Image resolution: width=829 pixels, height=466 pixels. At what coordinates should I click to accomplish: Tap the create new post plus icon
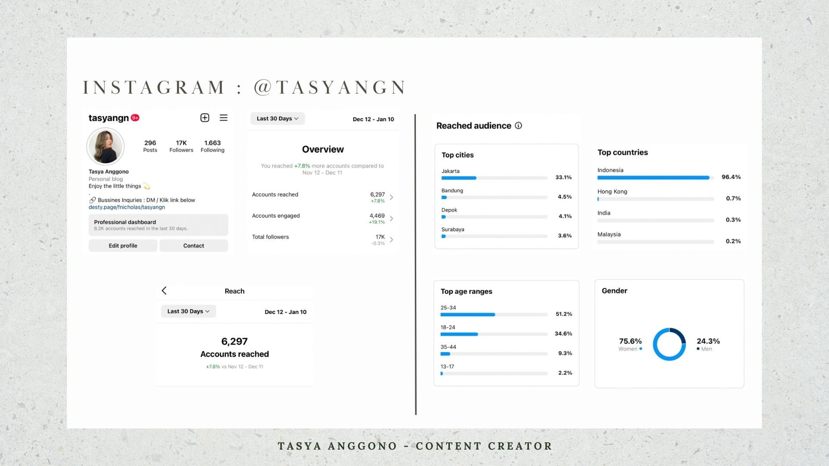click(x=205, y=118)
